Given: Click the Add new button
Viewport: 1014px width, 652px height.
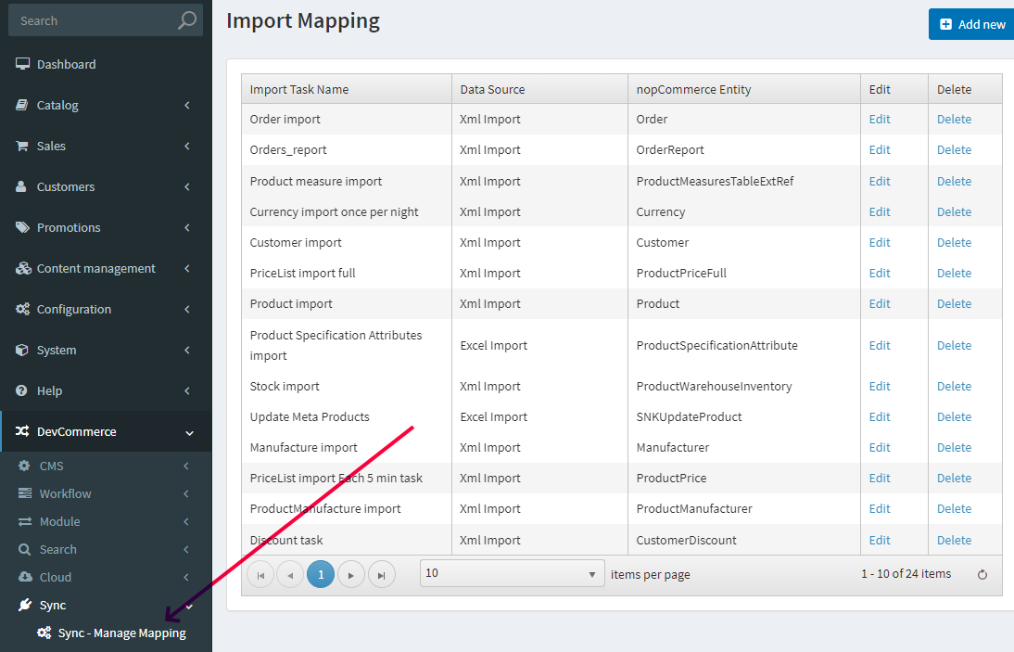Looking at the screenshot, I should 971,24.
